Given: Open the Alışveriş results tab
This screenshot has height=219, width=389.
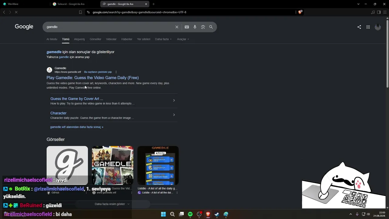Looking at the screenshot, I should point(79,39).
